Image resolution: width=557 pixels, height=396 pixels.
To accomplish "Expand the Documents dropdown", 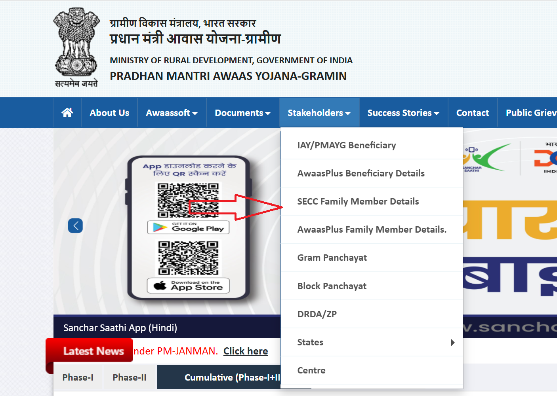I will point(243,113).
